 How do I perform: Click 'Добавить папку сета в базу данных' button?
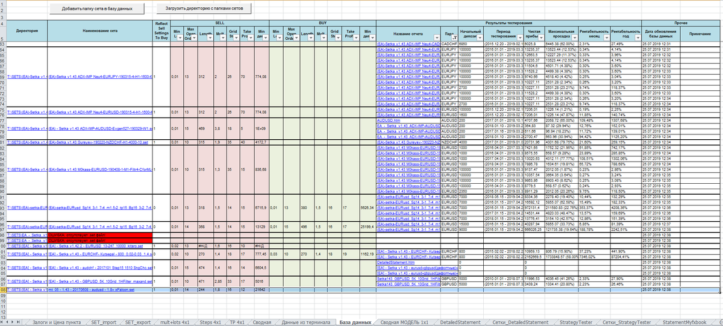click(x=97, y=9)
